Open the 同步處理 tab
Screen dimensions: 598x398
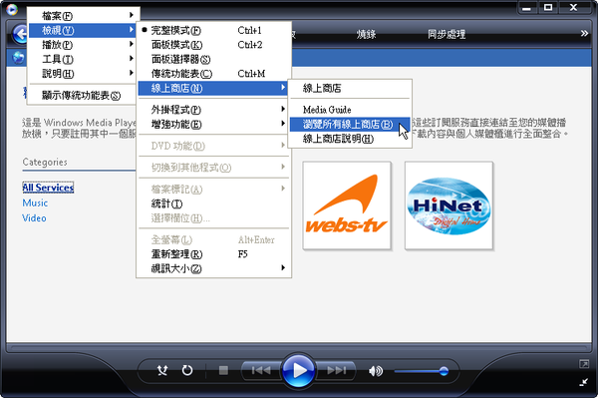coord(447,34)
